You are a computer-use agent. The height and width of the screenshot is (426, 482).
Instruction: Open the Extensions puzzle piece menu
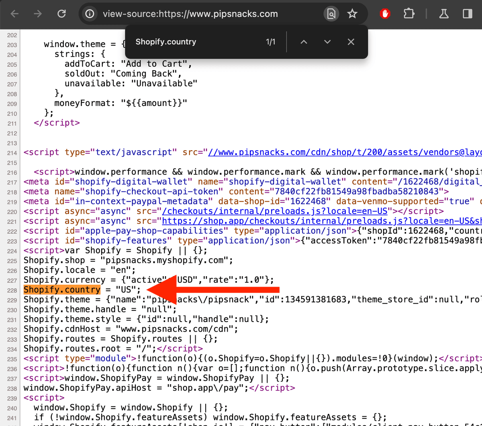408,14
